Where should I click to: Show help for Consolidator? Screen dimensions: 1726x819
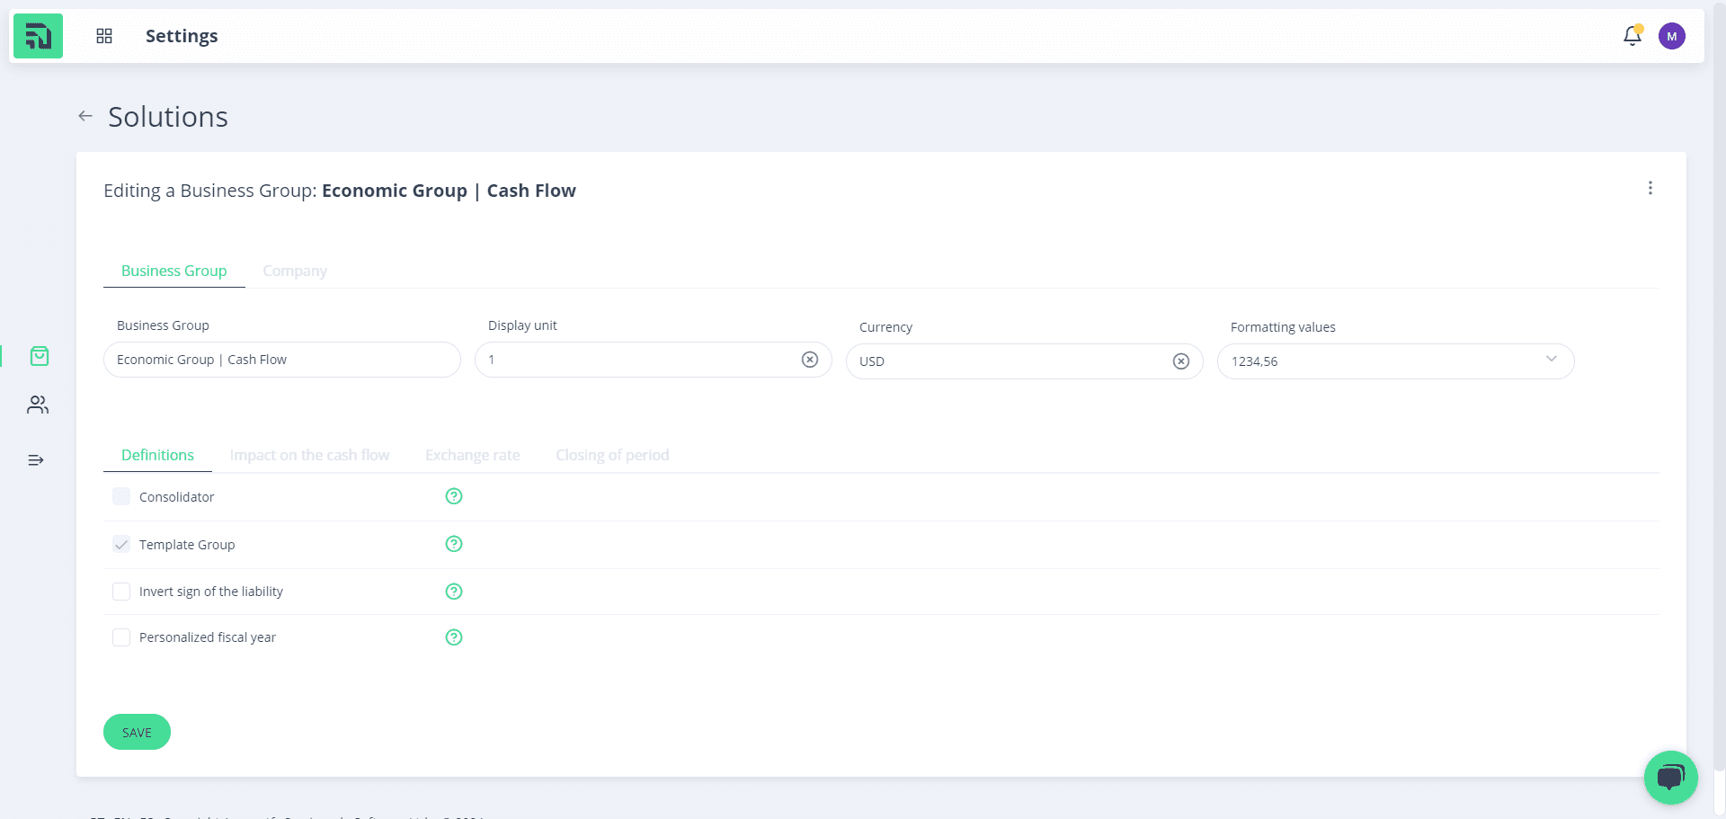coord(454,496)
